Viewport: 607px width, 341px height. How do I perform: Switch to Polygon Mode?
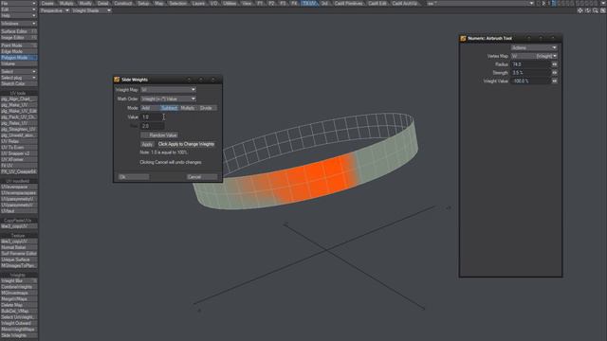(19, 58)
